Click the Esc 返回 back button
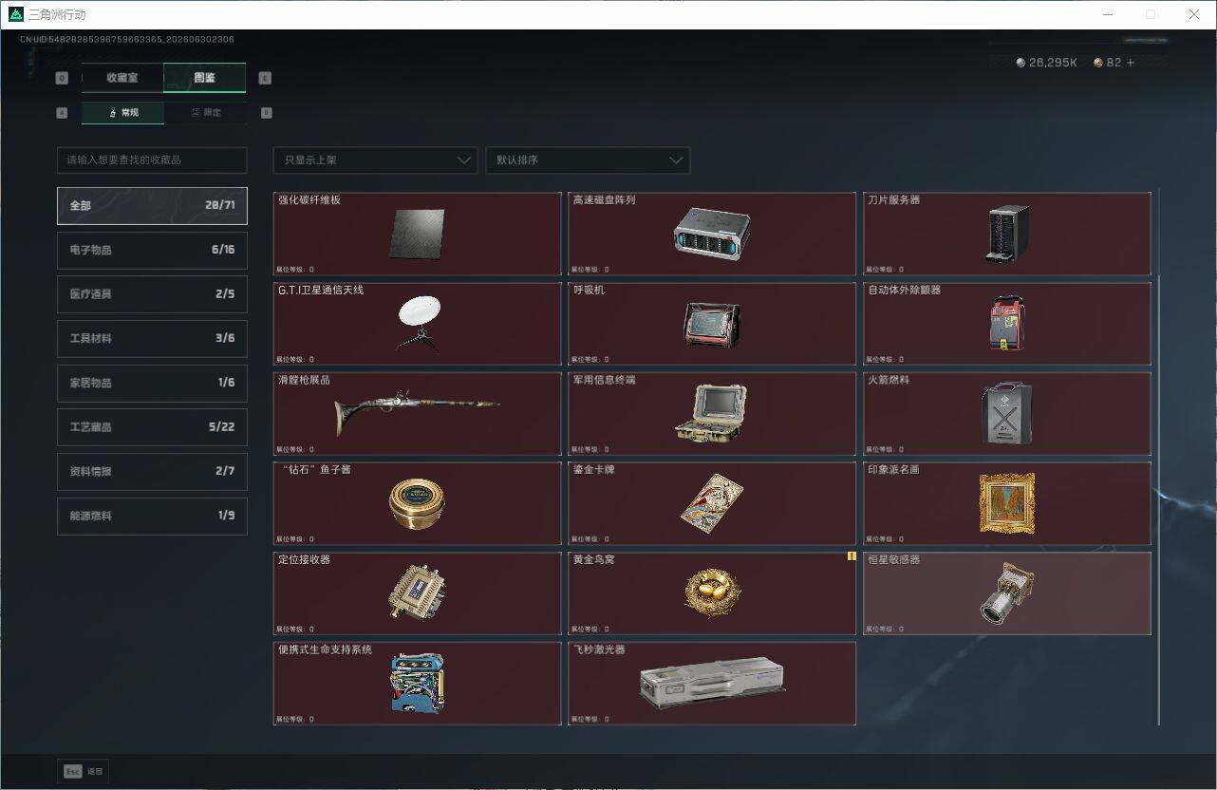 coord(84,771)
